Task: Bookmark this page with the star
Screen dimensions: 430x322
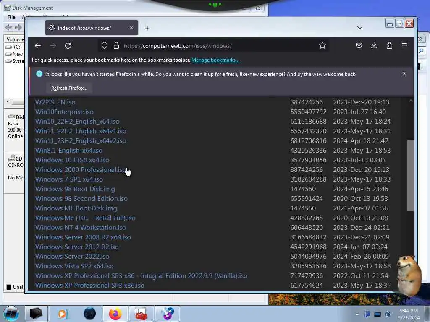Action: pyautogui.click(x=322, y=45)
